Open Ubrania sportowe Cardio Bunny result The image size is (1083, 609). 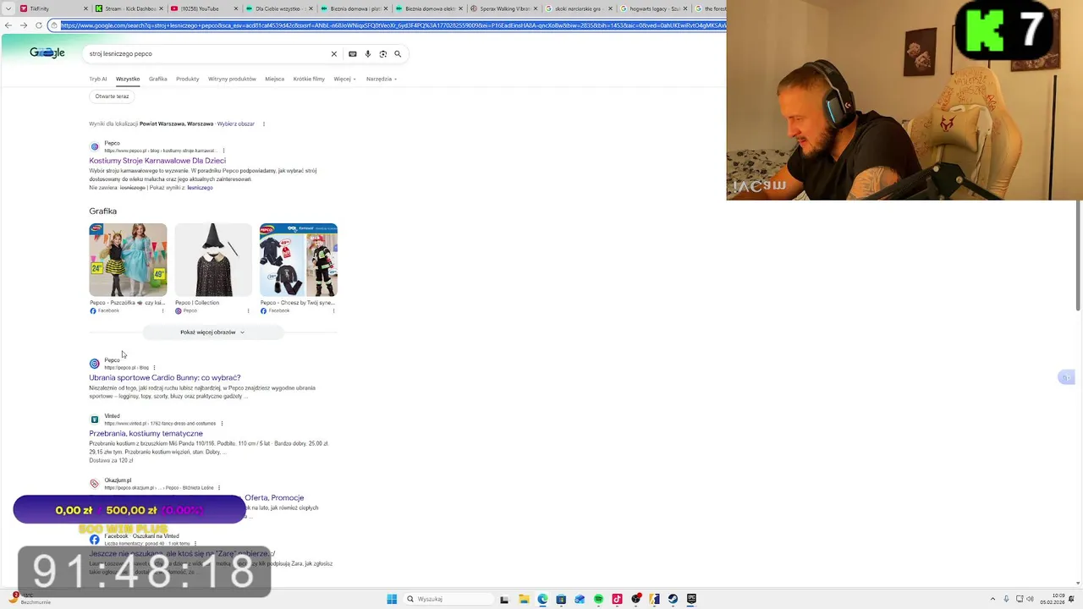coord(165,378)
